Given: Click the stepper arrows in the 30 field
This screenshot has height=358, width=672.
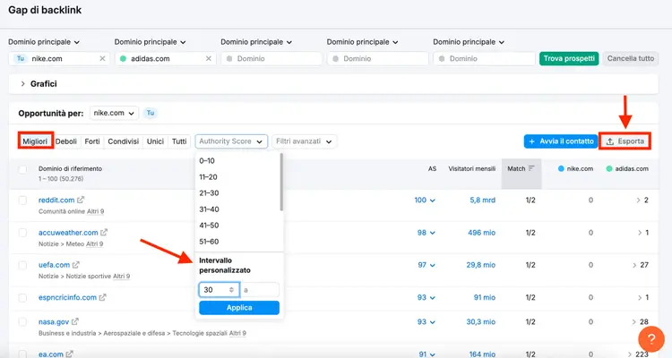Looking at the screenshot, I should [x=231, y=290].
